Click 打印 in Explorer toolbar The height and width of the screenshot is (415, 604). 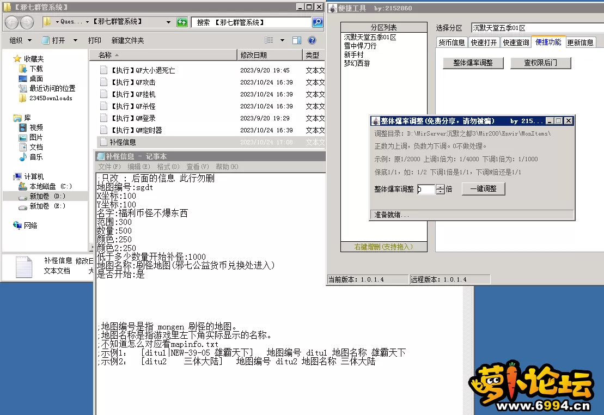[94, 40]
